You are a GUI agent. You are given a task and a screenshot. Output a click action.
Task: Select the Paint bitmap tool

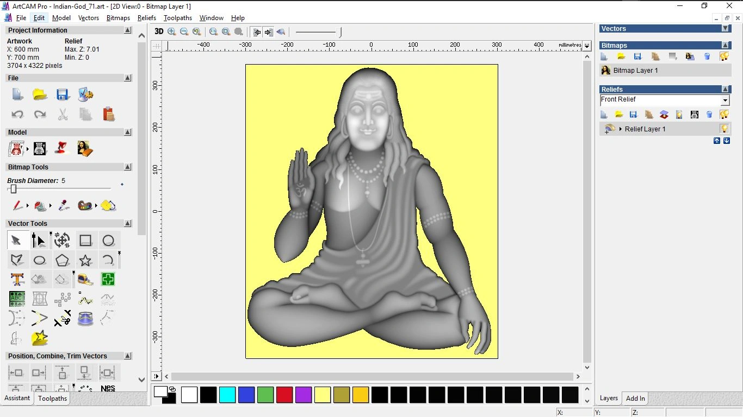point(16,205)
